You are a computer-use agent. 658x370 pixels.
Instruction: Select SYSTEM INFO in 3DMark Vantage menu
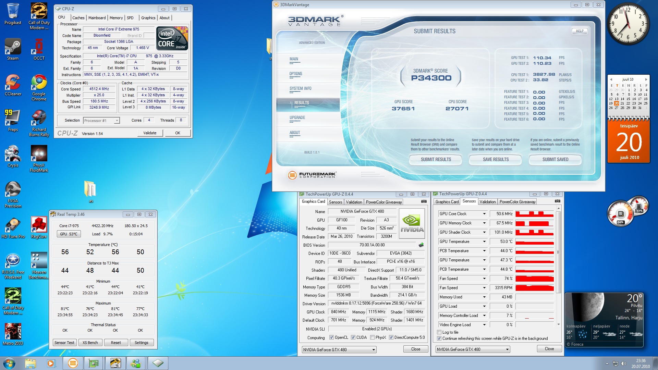[x=301, y=88]
